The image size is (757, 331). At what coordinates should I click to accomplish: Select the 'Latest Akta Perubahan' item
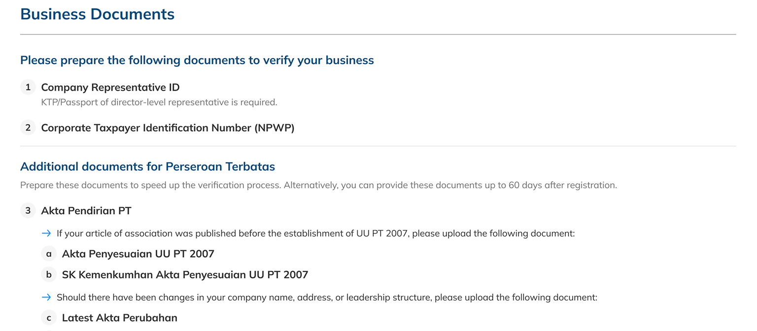119,318
